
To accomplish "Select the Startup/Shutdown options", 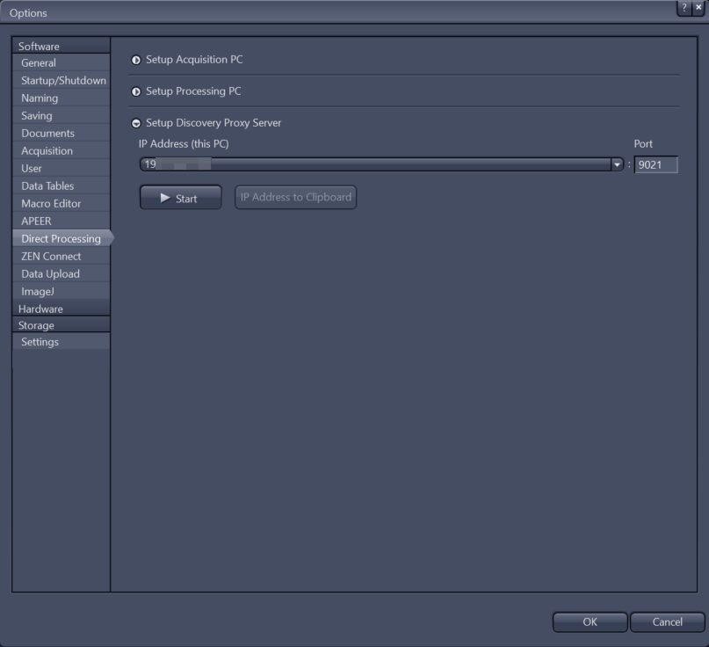I will click(x=59, y=80).
